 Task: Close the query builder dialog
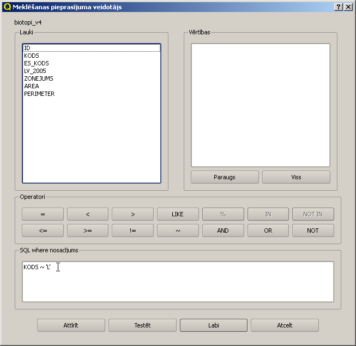point(348,7)
